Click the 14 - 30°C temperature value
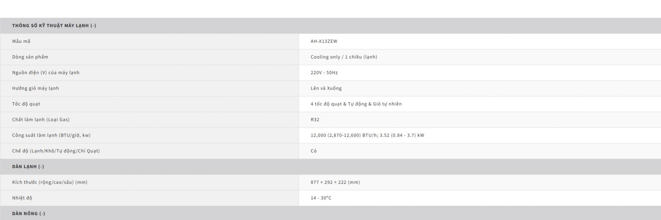 pyautogui.click(x=321, y=198)
